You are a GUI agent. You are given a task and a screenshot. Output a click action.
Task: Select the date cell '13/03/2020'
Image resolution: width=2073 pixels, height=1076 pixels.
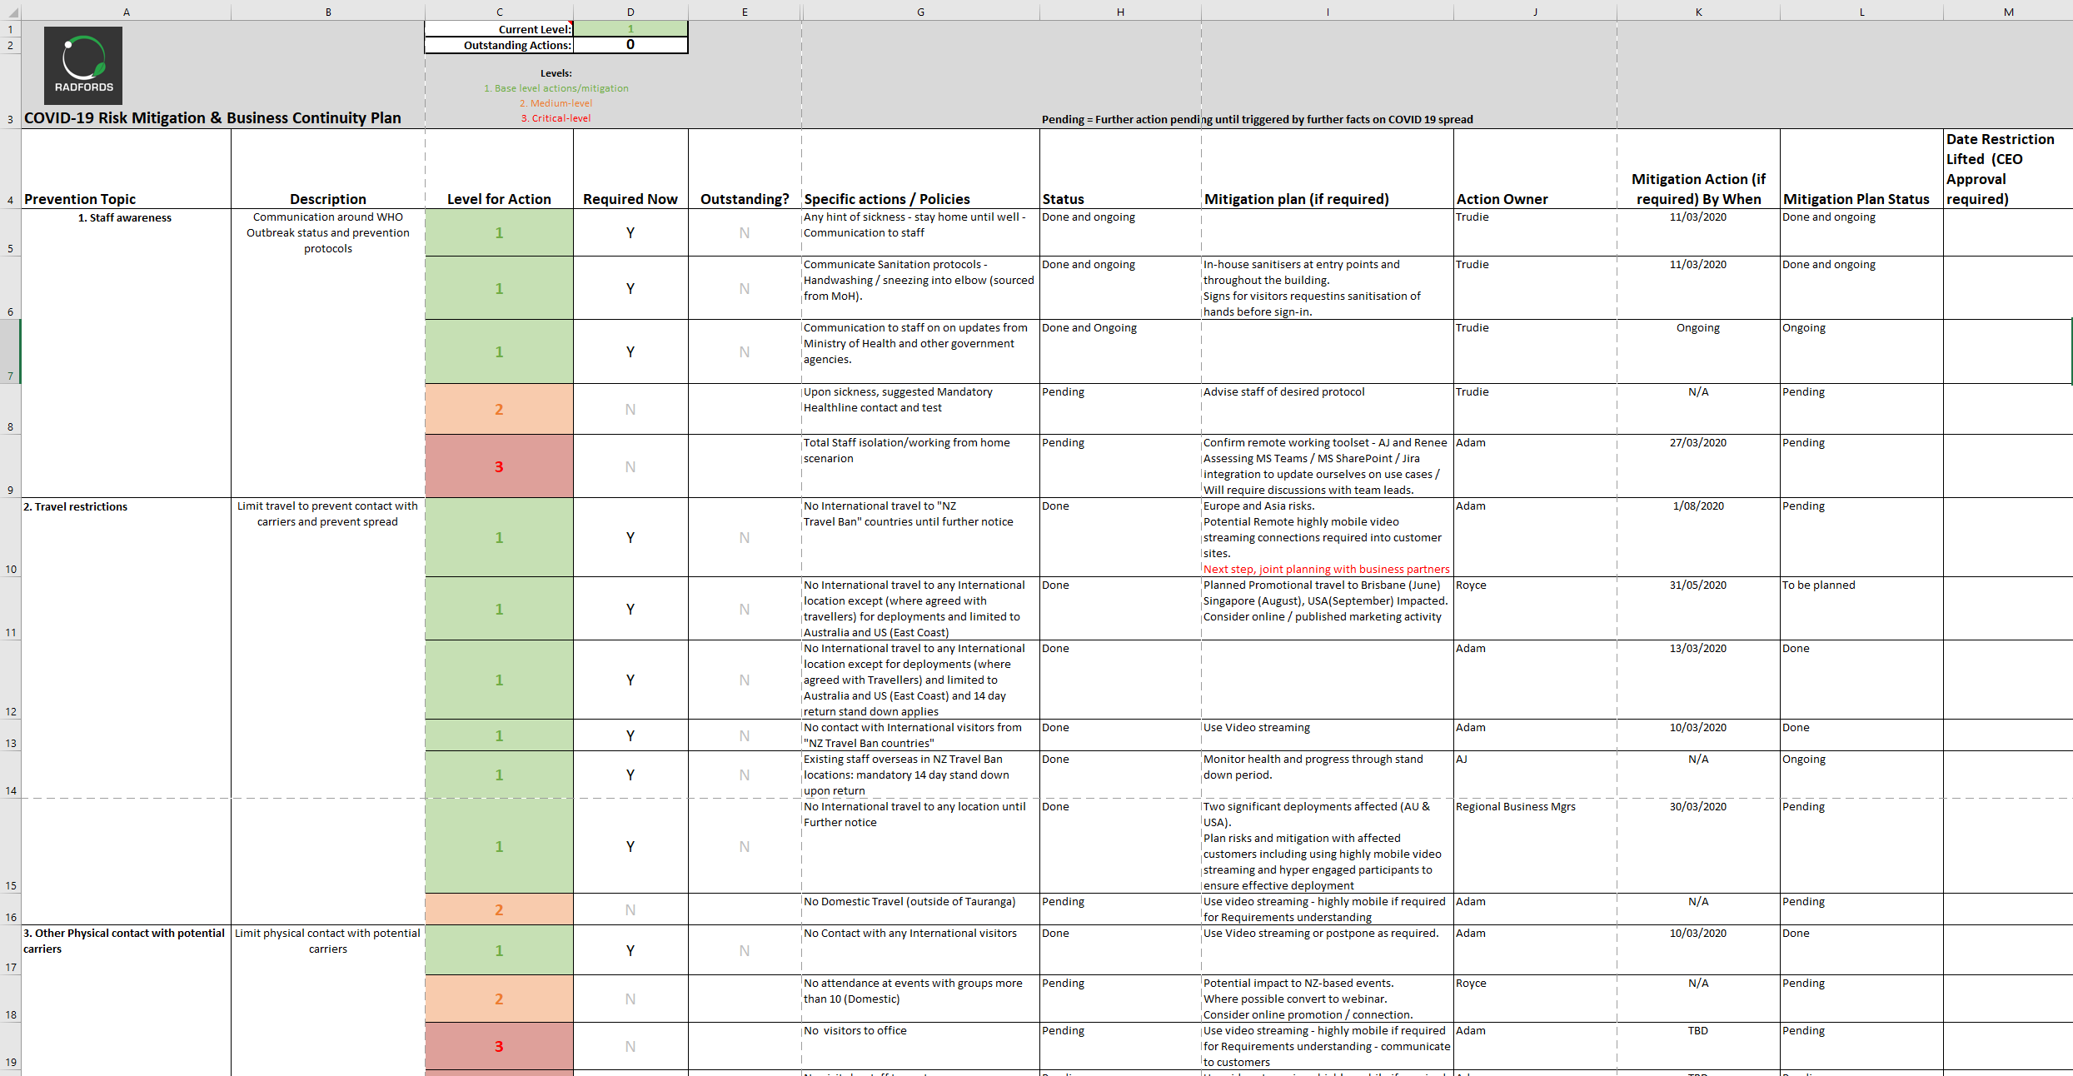[1698, 680]
